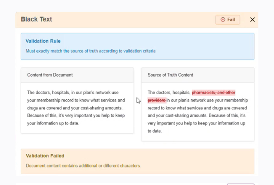Click the Black Text dialog title
The height and width of the screenshot is (185, 274).
click(x=36, y=19)
